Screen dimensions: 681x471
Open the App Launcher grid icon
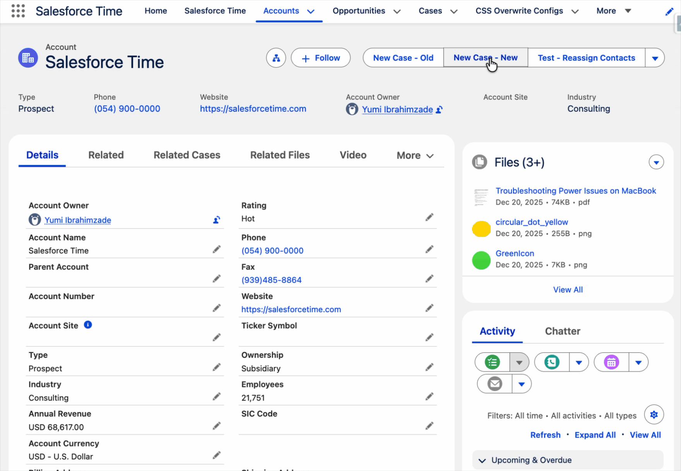18,11
